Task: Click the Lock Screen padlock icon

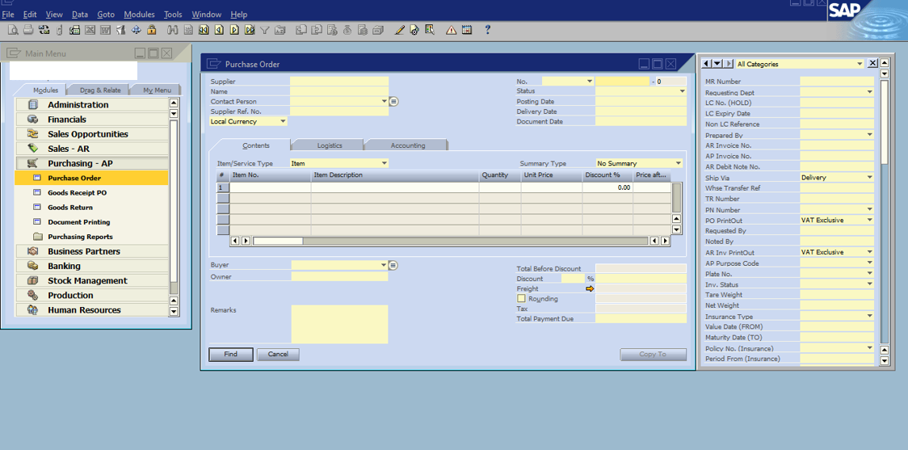Action: [x=152, y=30]
